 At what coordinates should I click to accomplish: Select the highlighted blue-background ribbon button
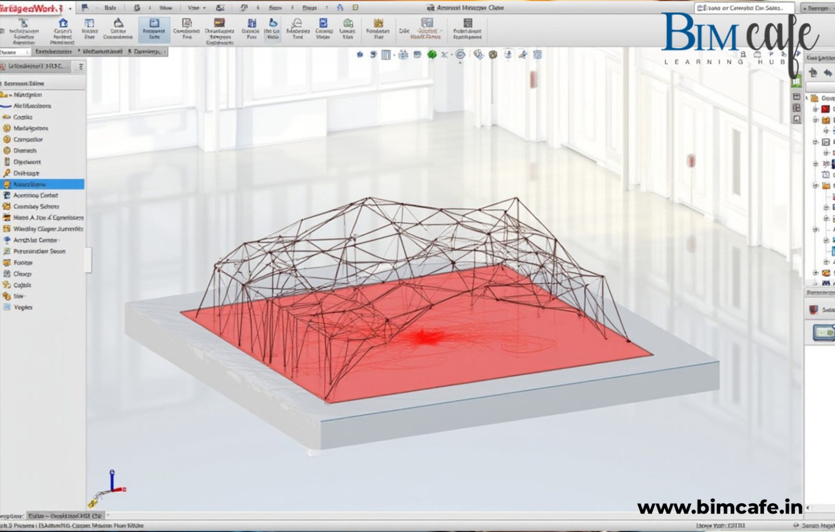coord(154,29)
